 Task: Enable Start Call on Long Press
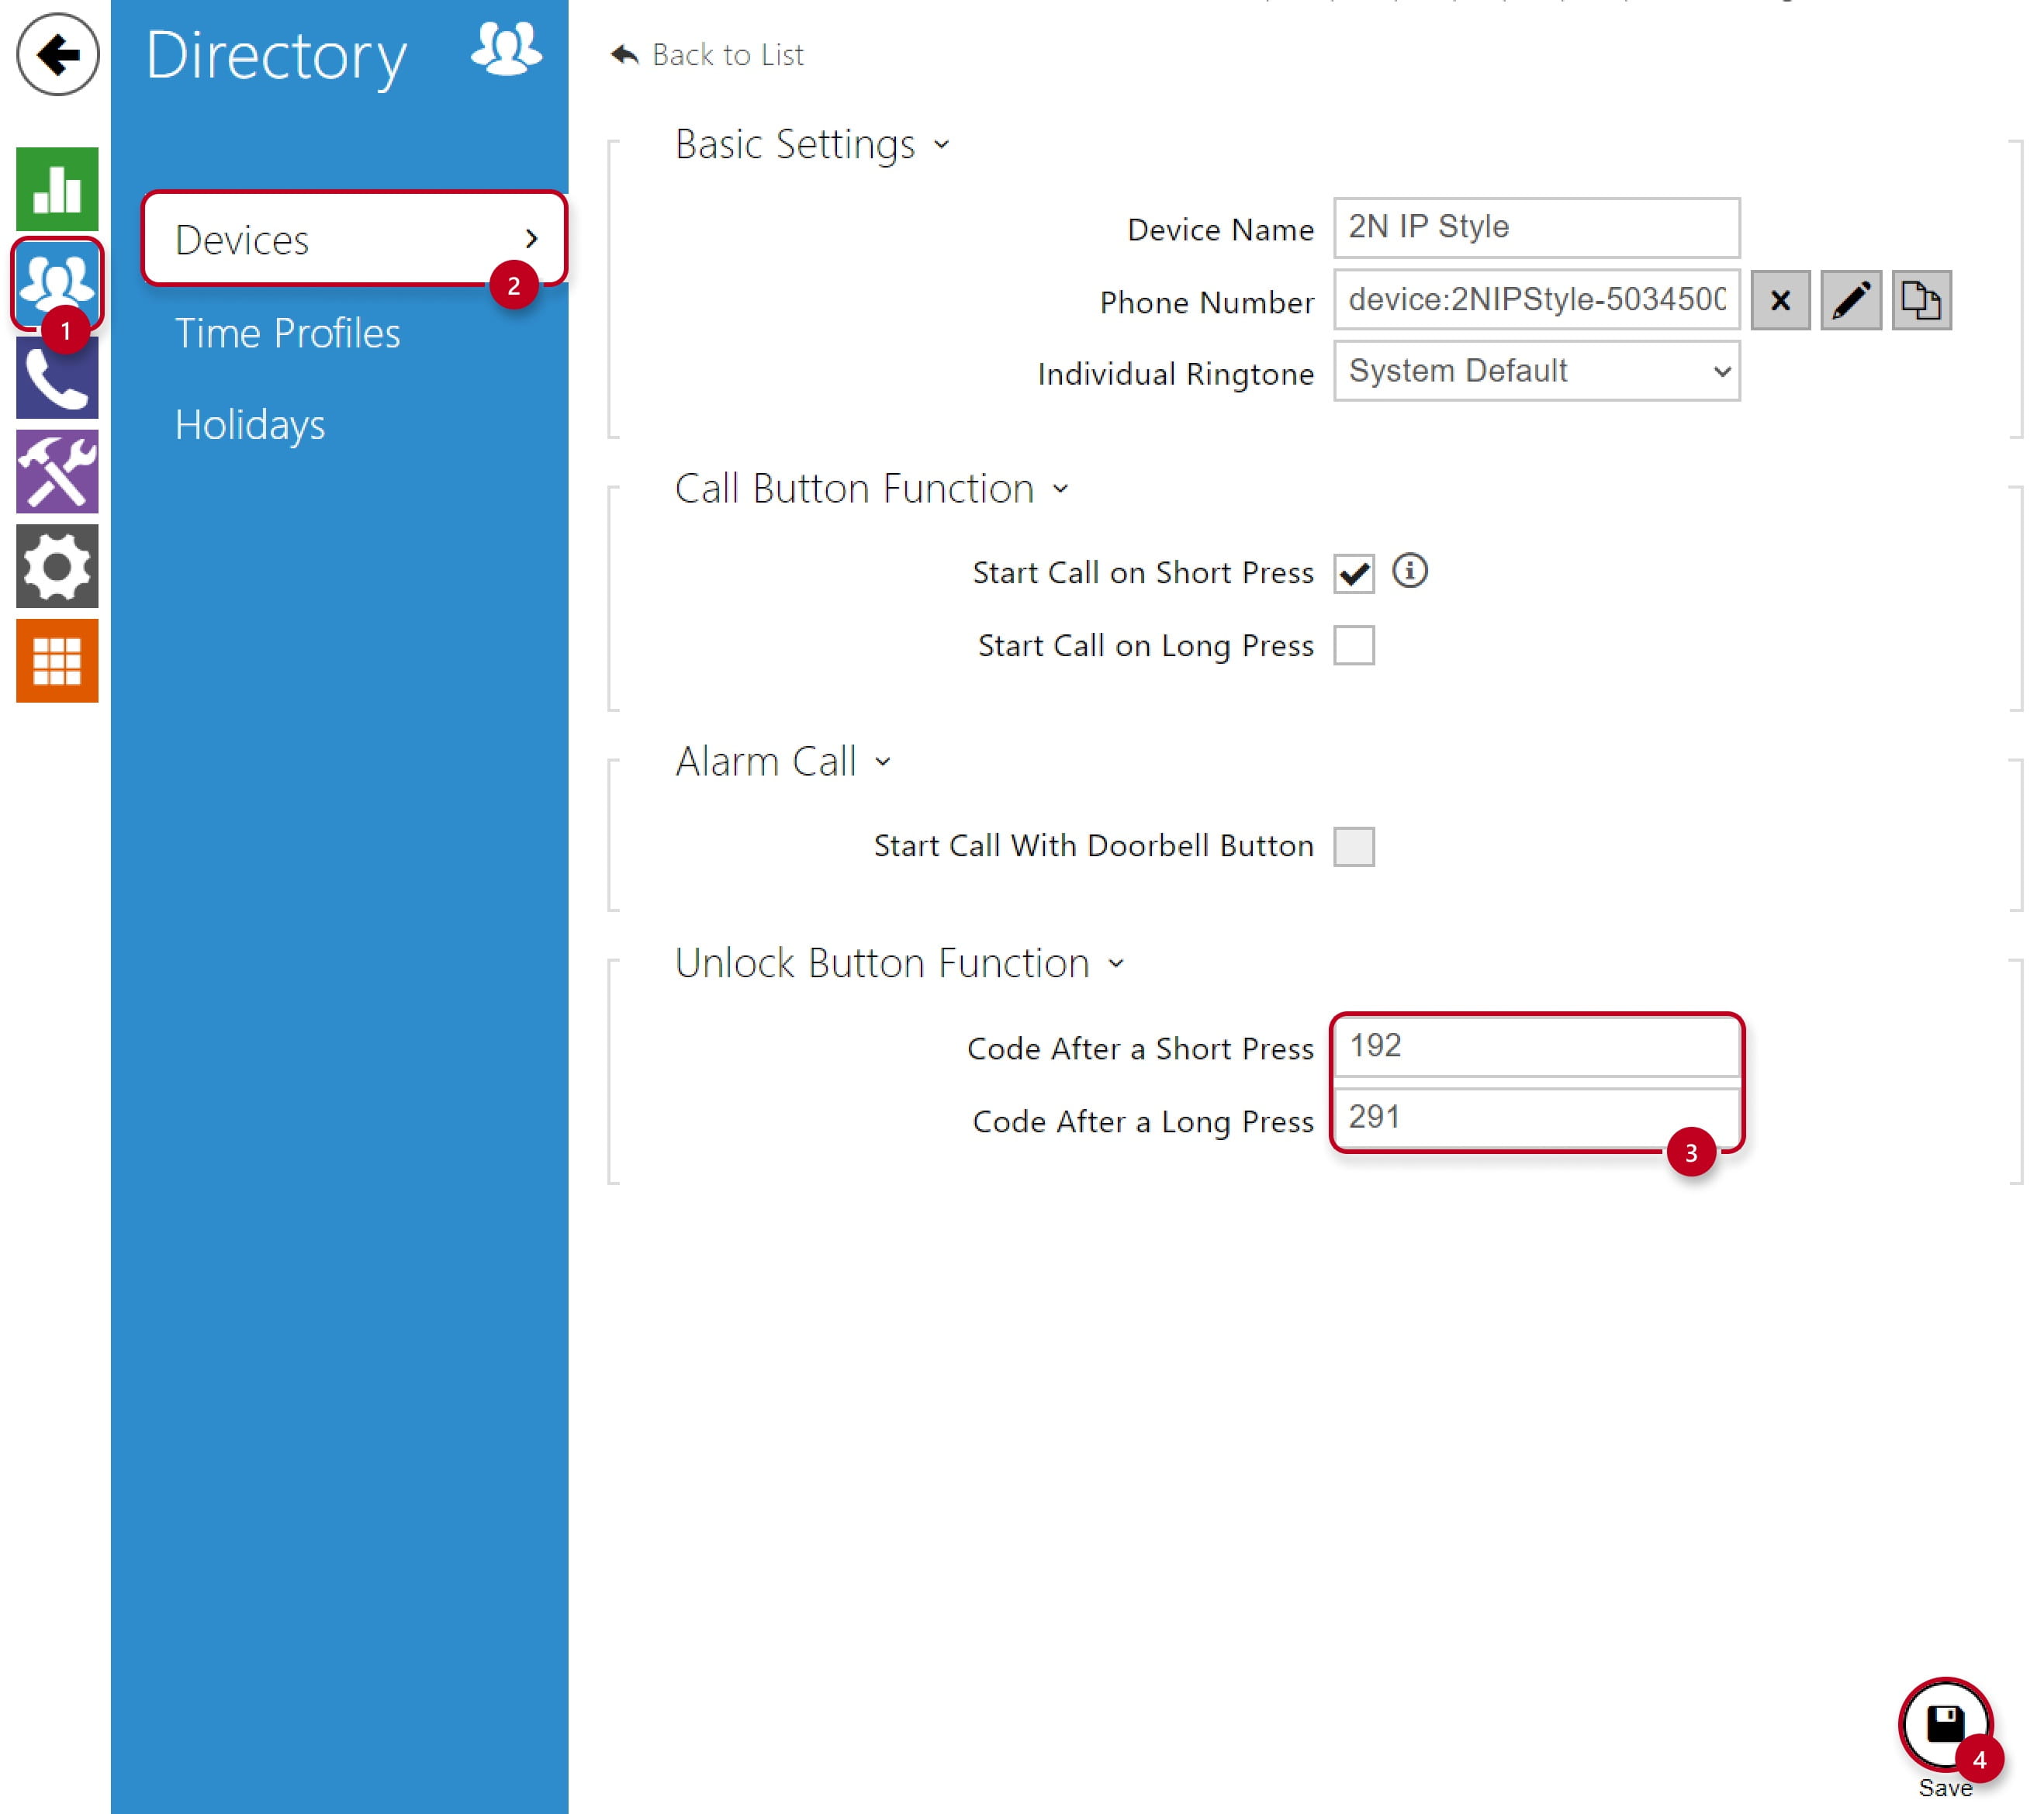[x=1354, y=645]
